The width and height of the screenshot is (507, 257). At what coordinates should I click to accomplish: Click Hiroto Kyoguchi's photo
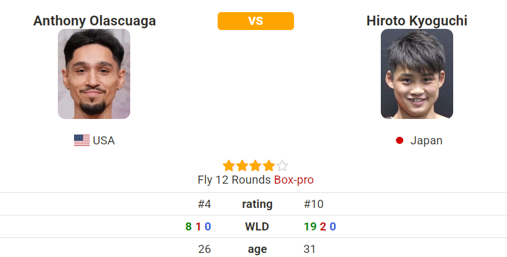coord(417,74)
